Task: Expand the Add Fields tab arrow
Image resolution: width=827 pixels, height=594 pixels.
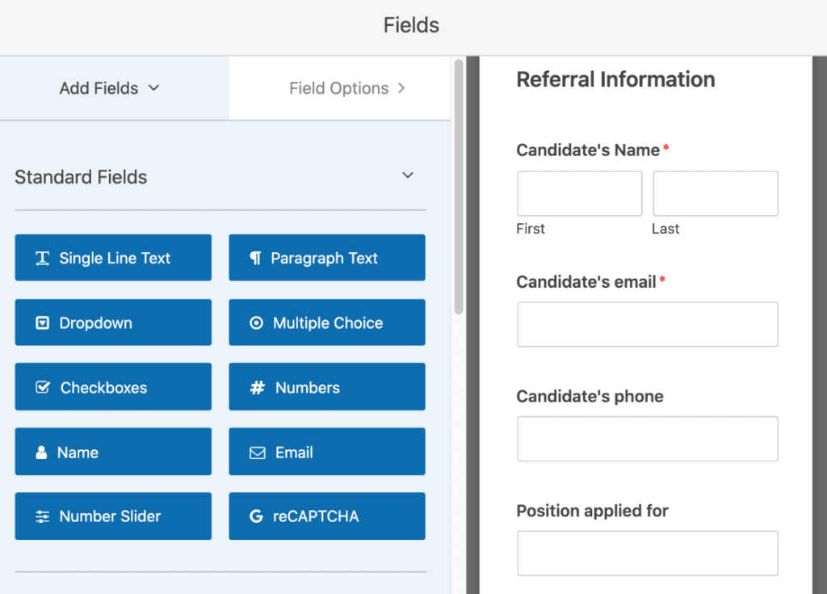Action: pyautogui.click(x=154, y=88)
